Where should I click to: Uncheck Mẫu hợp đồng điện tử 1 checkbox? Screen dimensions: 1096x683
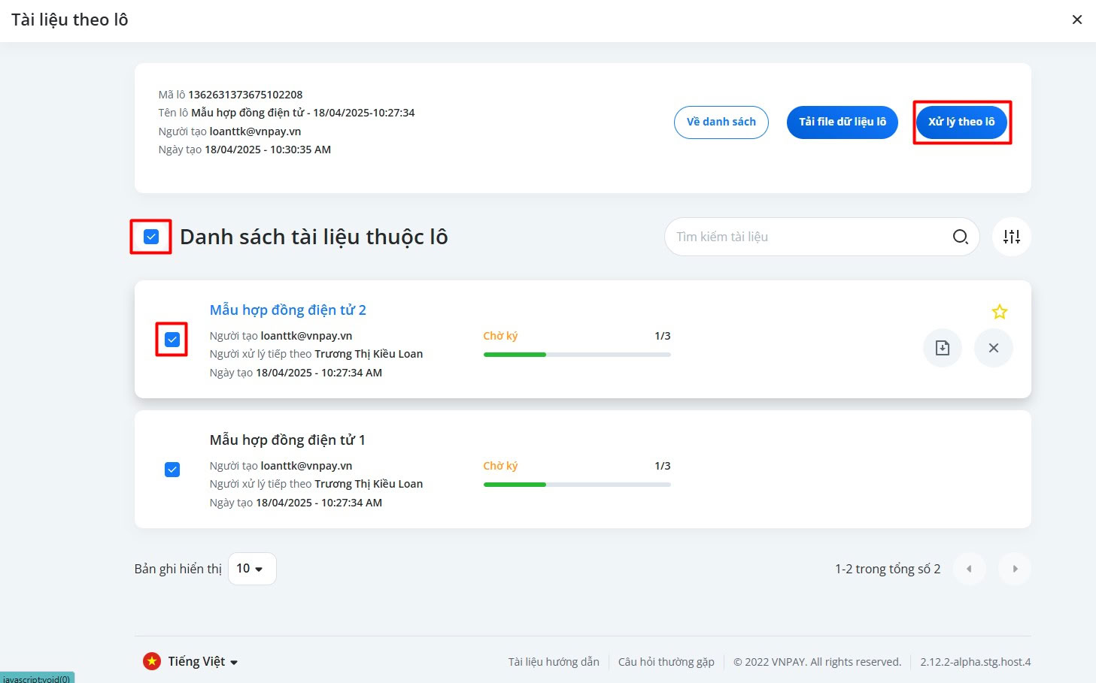[172, 470]
